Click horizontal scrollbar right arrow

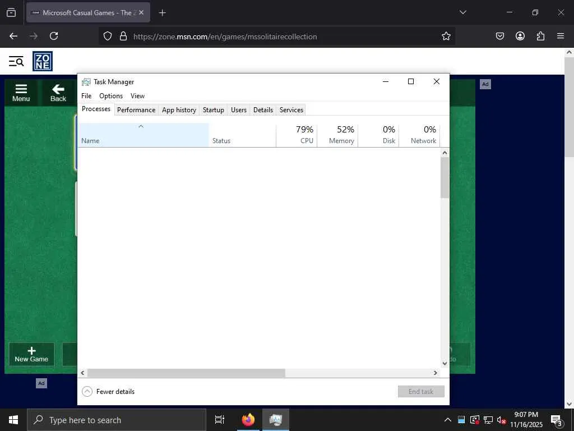point(435,373)
